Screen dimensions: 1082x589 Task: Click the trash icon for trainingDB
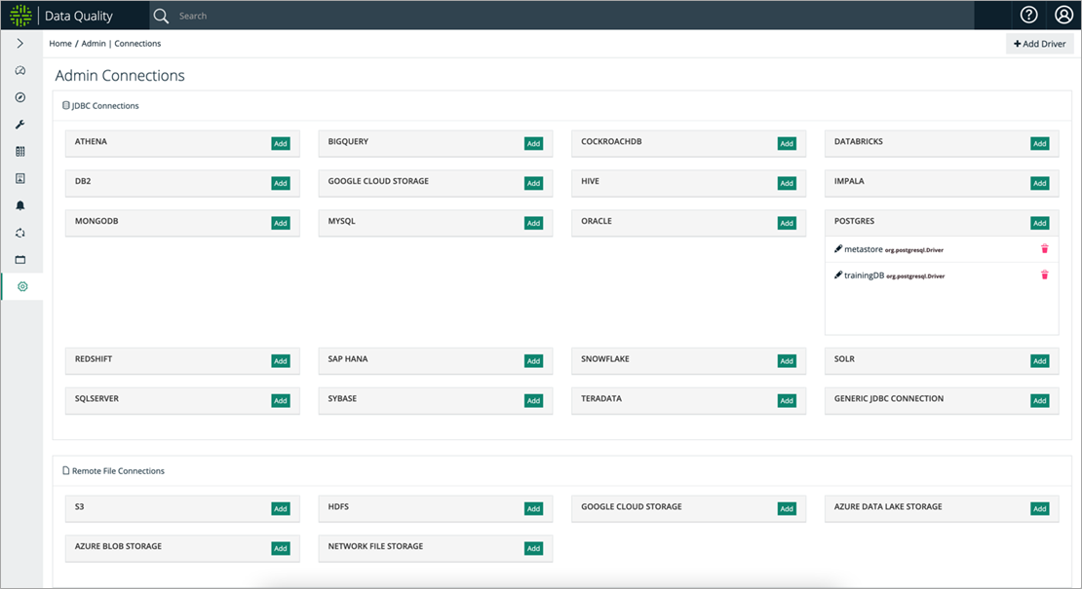click(x=1044, y=276)
